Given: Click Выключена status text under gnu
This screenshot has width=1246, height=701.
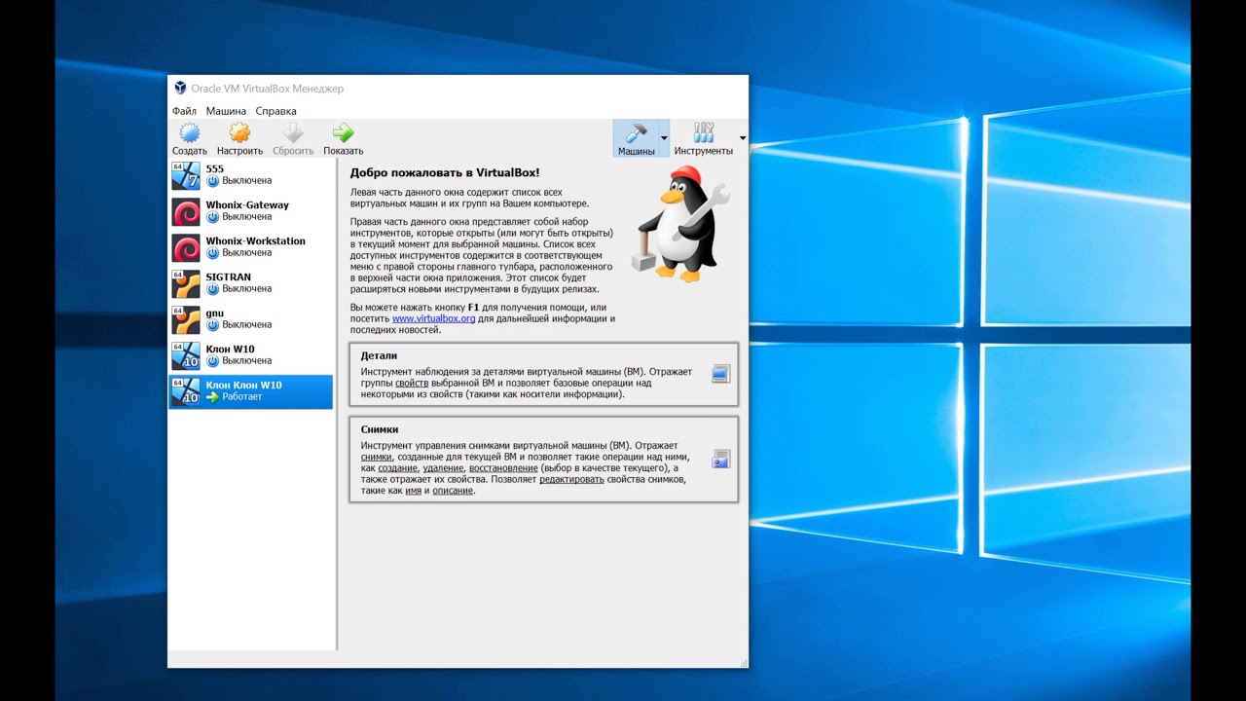Looking at the screenshot, I should (x=247, y=325).
